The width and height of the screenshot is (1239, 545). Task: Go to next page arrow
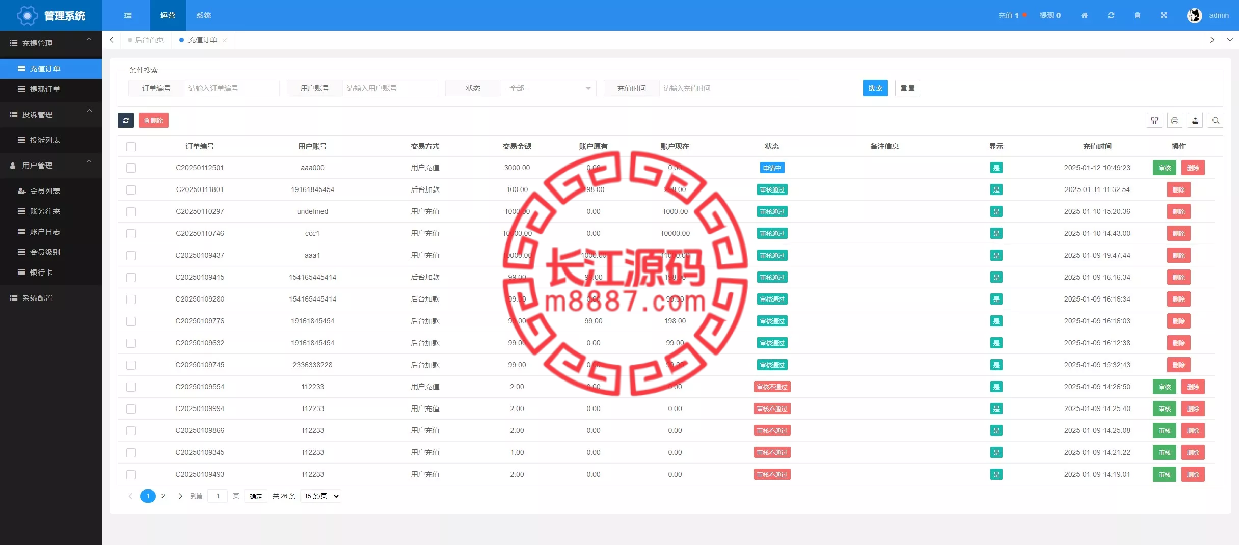pos(180,496)
